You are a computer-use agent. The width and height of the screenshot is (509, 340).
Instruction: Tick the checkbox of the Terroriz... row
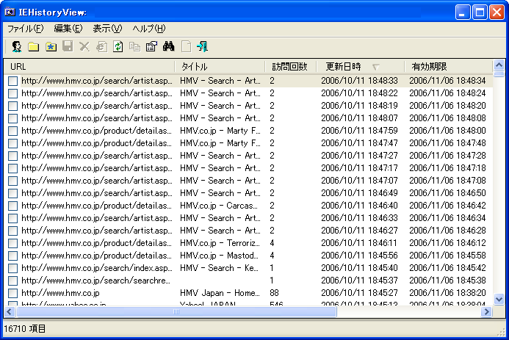12,243
